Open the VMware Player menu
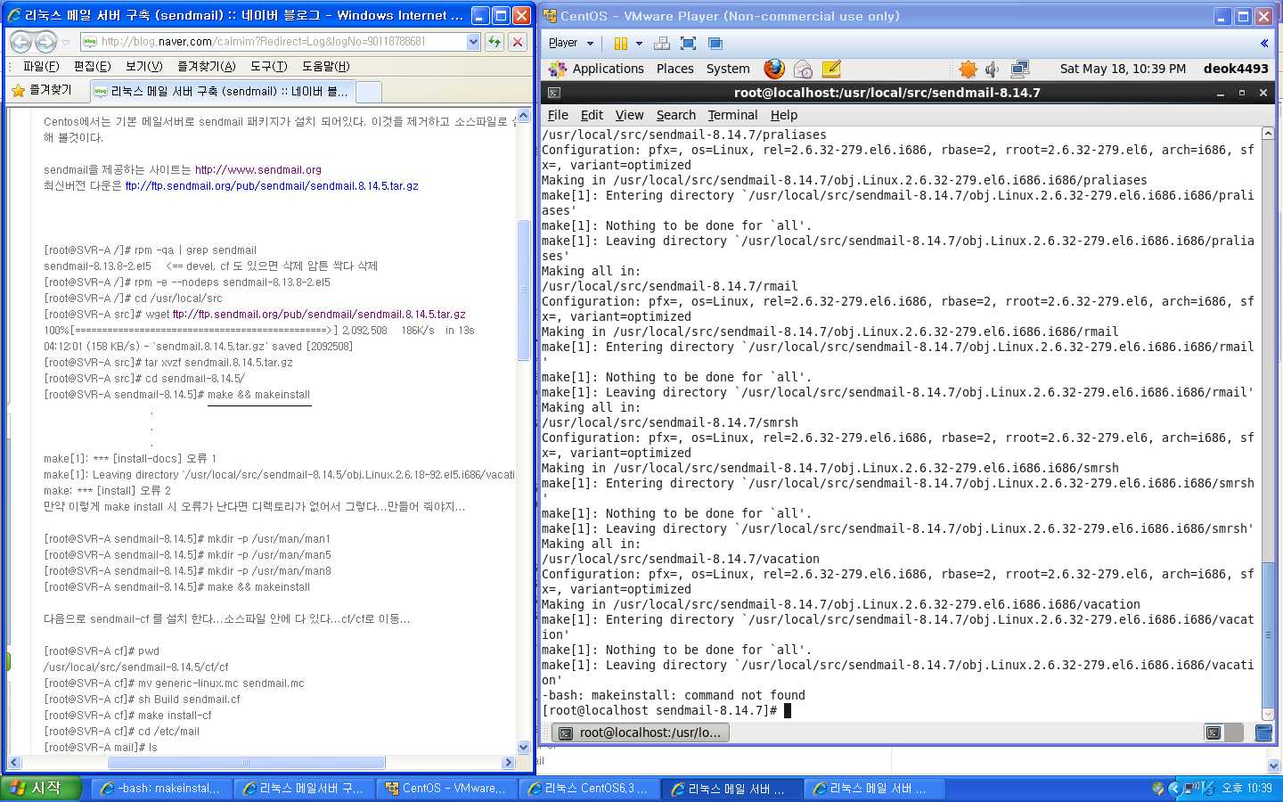 pos(570,43)
